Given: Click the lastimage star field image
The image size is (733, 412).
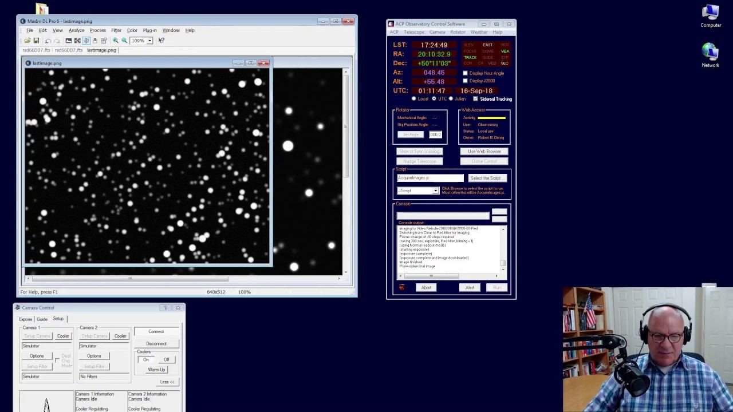Looking at the screenshot, I should pos(147,165).
